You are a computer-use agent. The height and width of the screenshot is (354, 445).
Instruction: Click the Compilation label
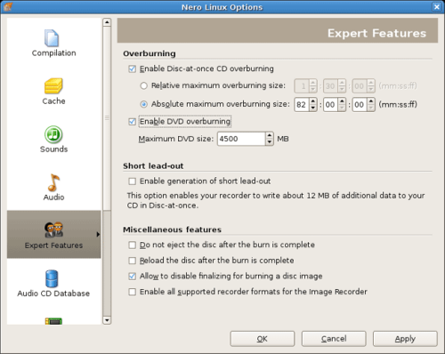point(53,53)
